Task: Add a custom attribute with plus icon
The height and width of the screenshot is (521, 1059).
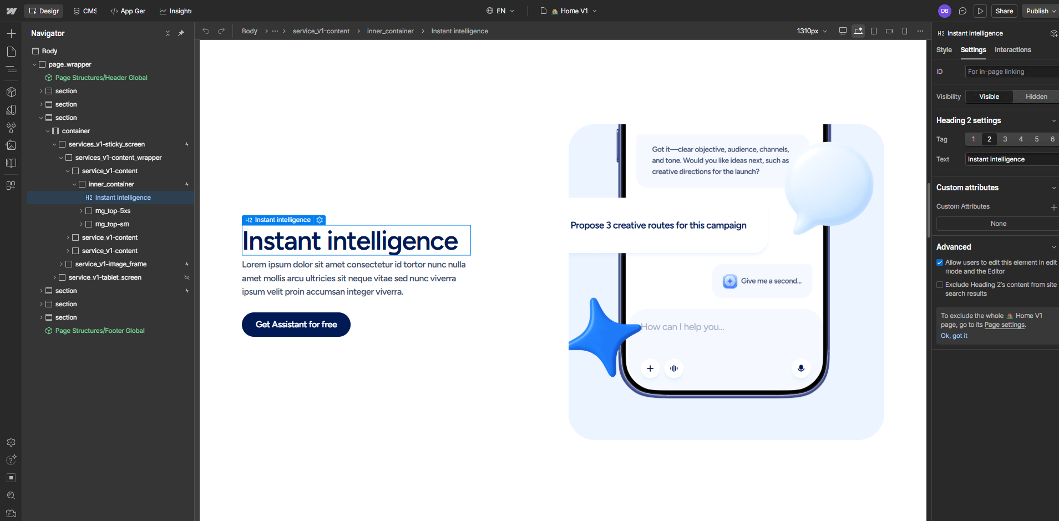Action: point(1053,207)
